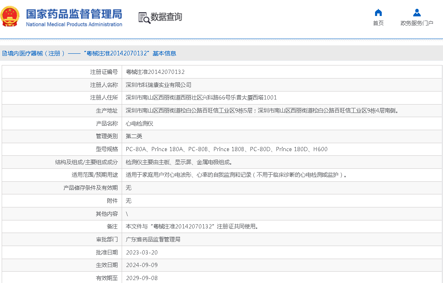Click the 适用范围/预期用途 description text
Image resolution: width=443 pixels, height=283 pixels.
click(237, 175)
